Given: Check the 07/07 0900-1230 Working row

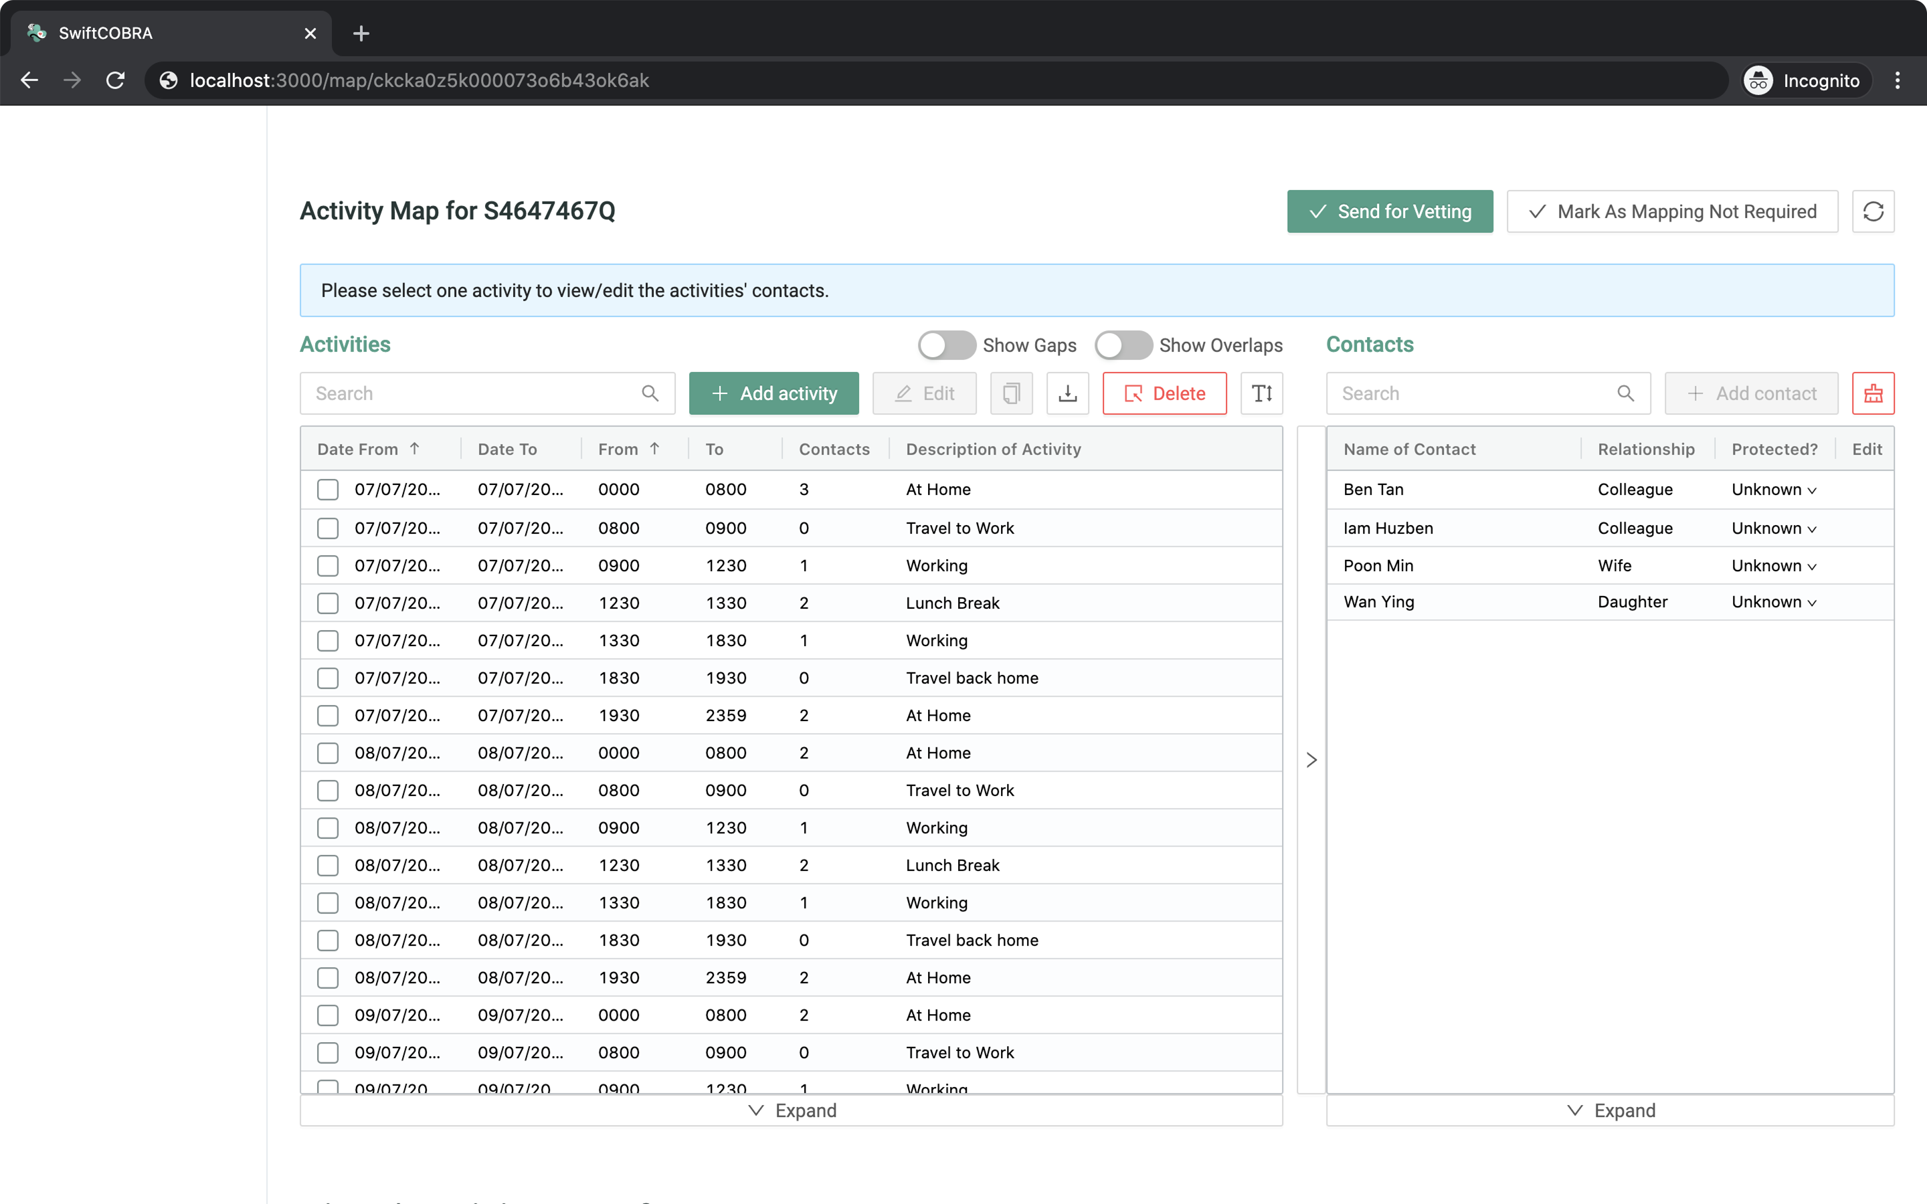Looking at the screenshot, I should coord(327,565).
